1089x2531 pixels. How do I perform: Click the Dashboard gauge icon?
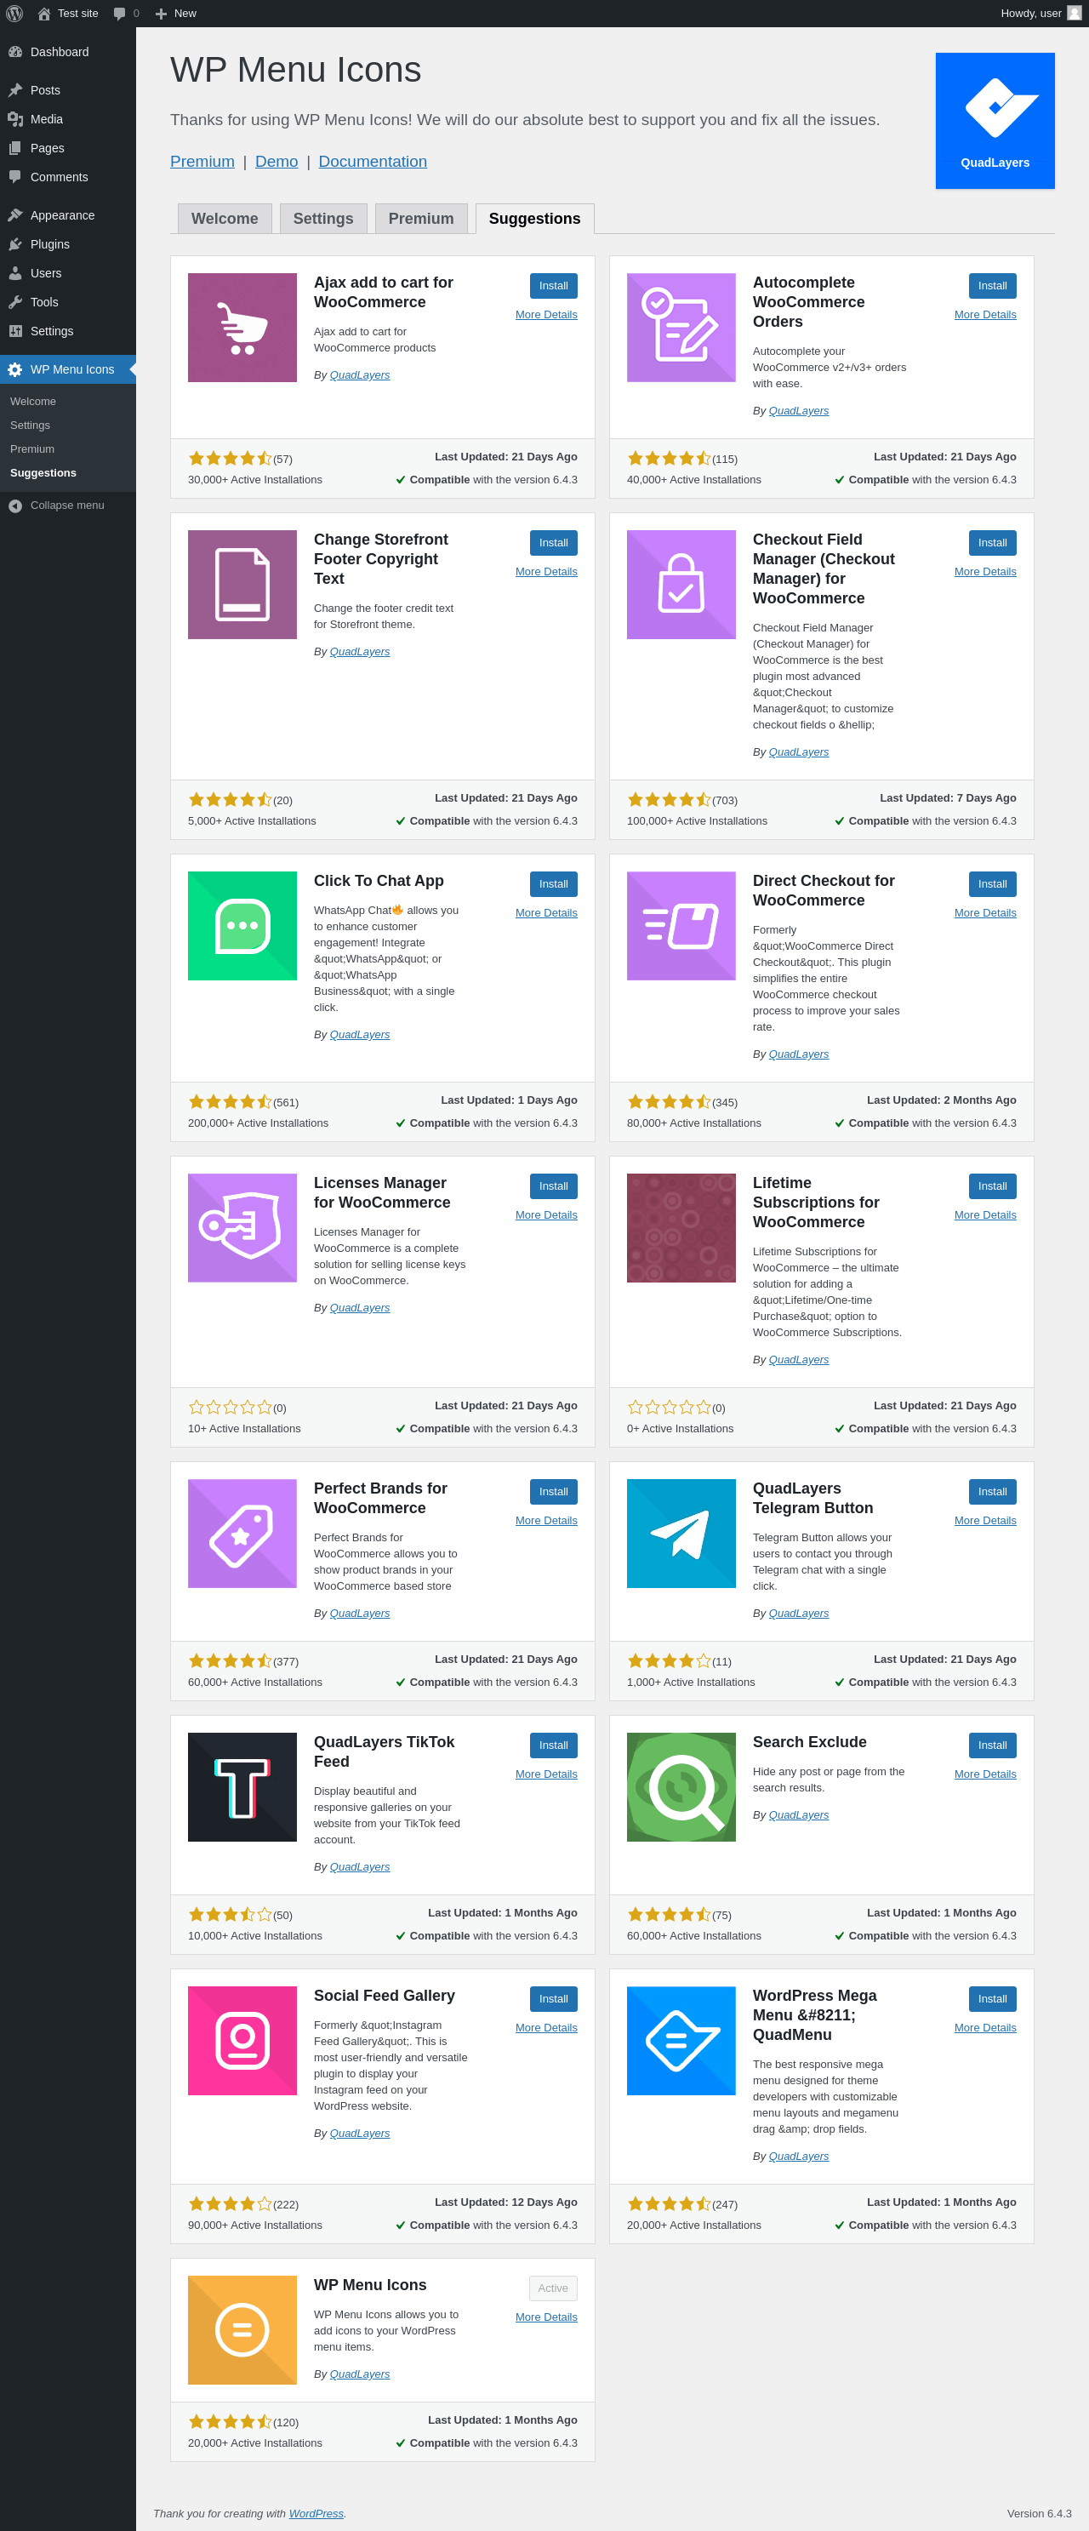14,52
